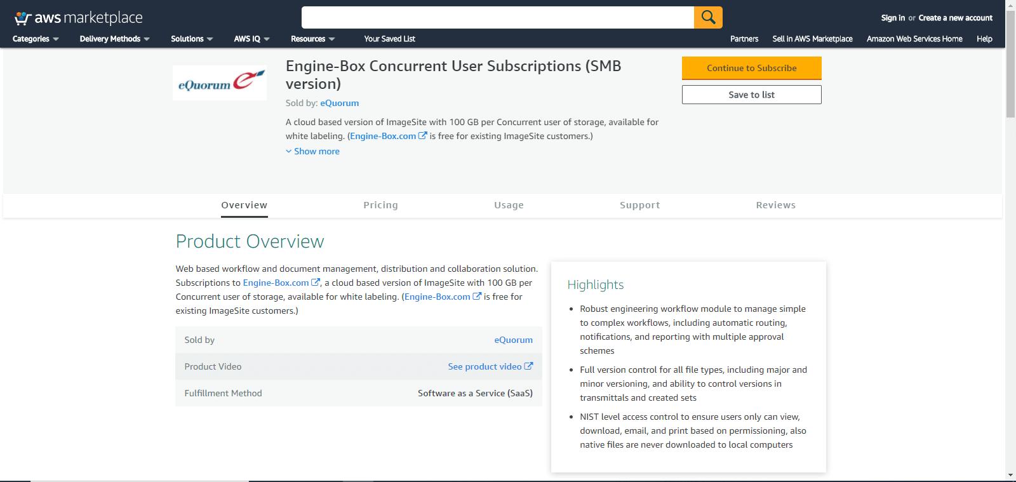The height and width of the screenshot is (482, 1016).
Task: Click the eQuorum product logo image
Action: click(x=220, y=83)
